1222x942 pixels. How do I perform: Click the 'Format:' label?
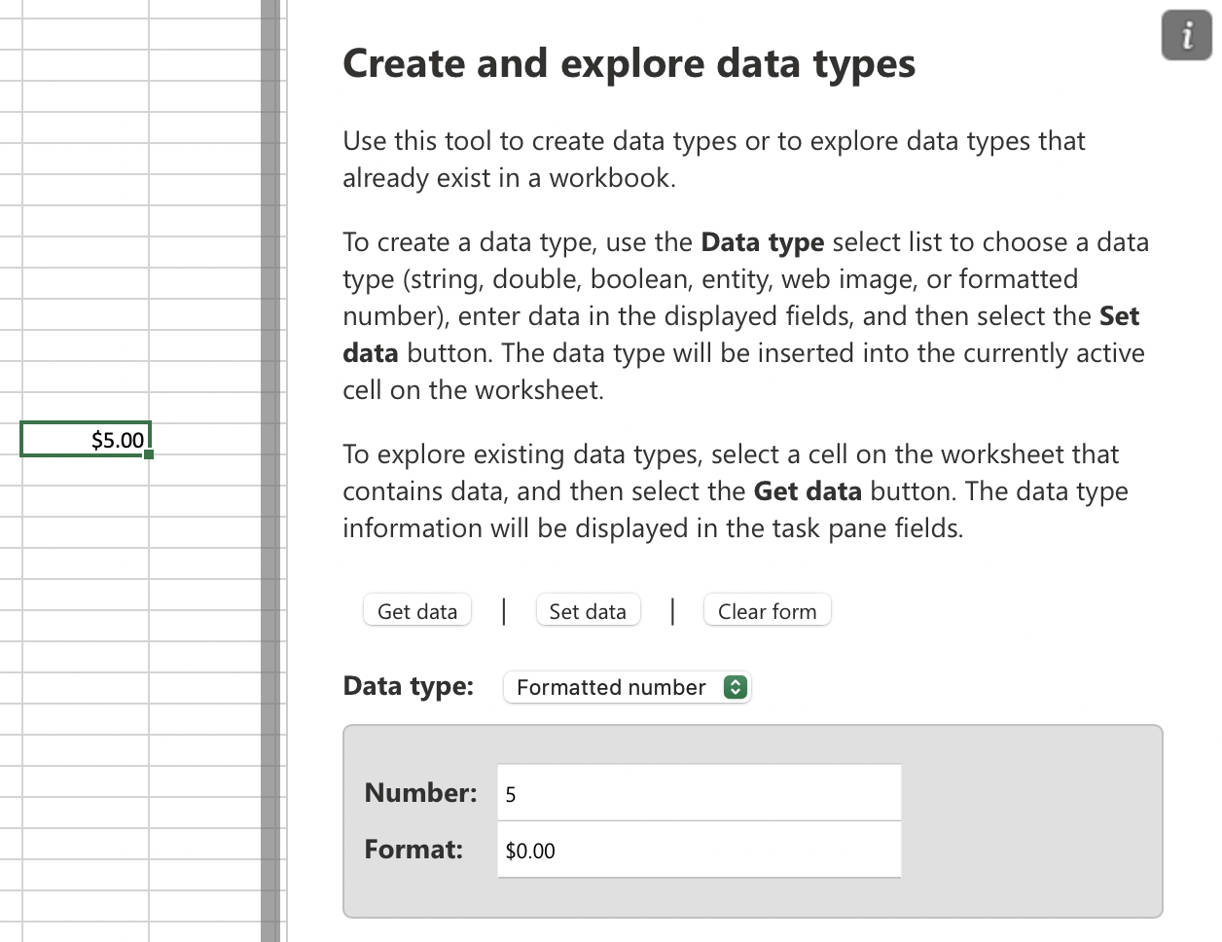[x=413, y=850]
